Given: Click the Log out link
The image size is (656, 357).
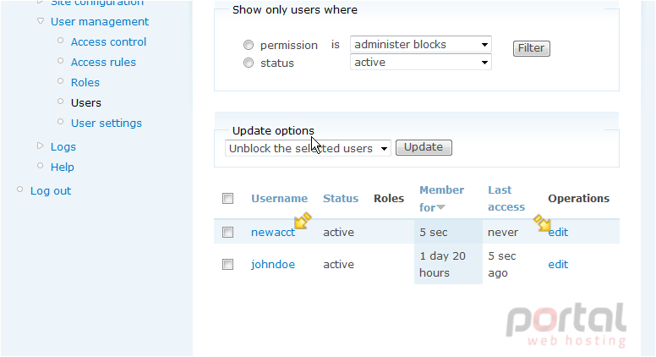Looking at the screenshot, I should click(51, 191).
